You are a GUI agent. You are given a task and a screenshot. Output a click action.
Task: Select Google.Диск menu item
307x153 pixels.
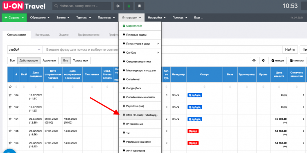(140, 88)
